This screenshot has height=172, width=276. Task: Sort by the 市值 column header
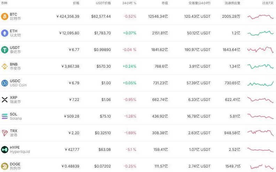pos(165,3)
